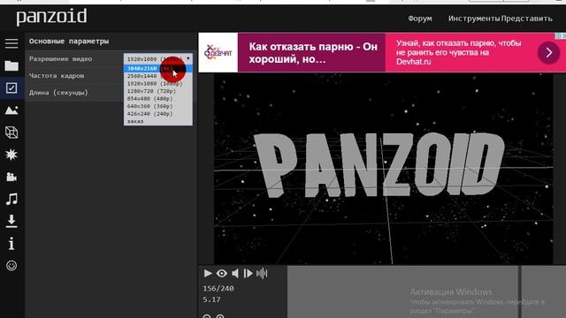Select 3840x2160 resolution option
Image resolution: width=566 pixels, height=318 pixels.
[158, 69]
